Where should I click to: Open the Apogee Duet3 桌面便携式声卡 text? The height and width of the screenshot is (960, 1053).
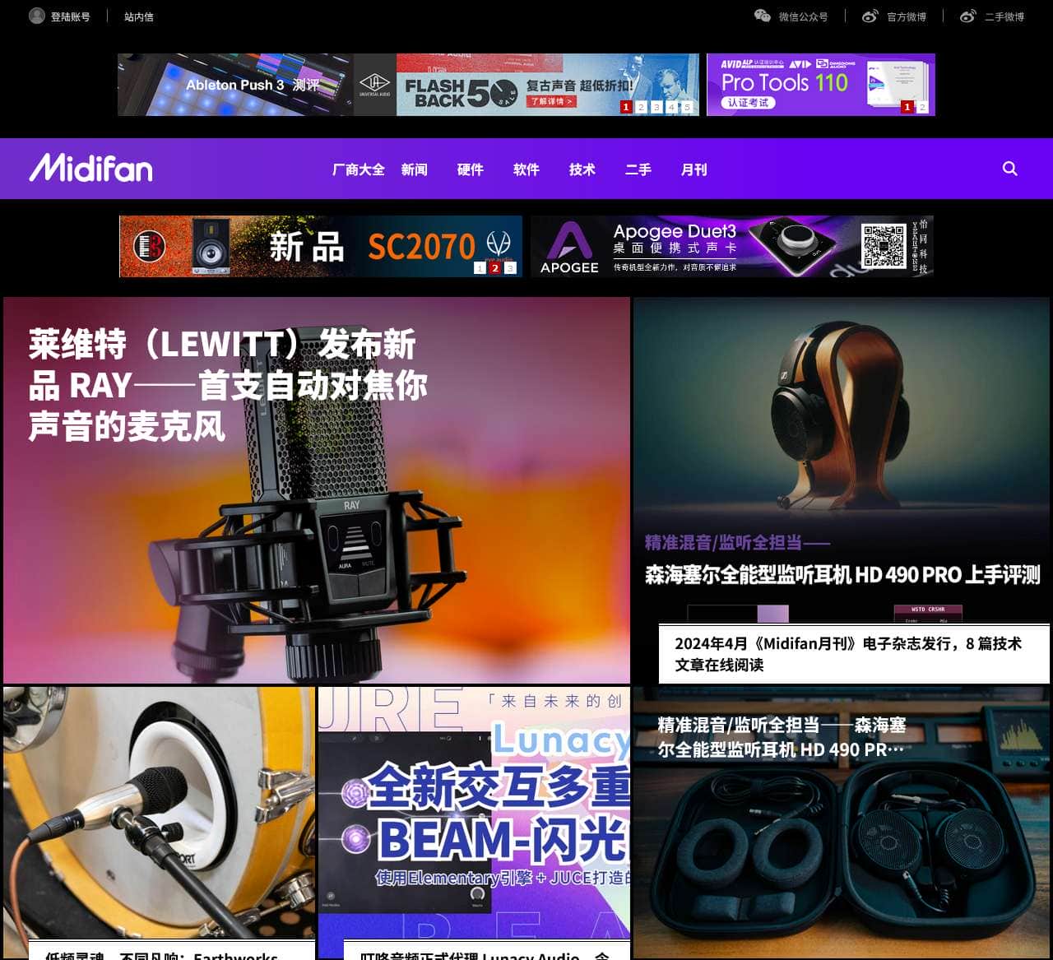675,239
